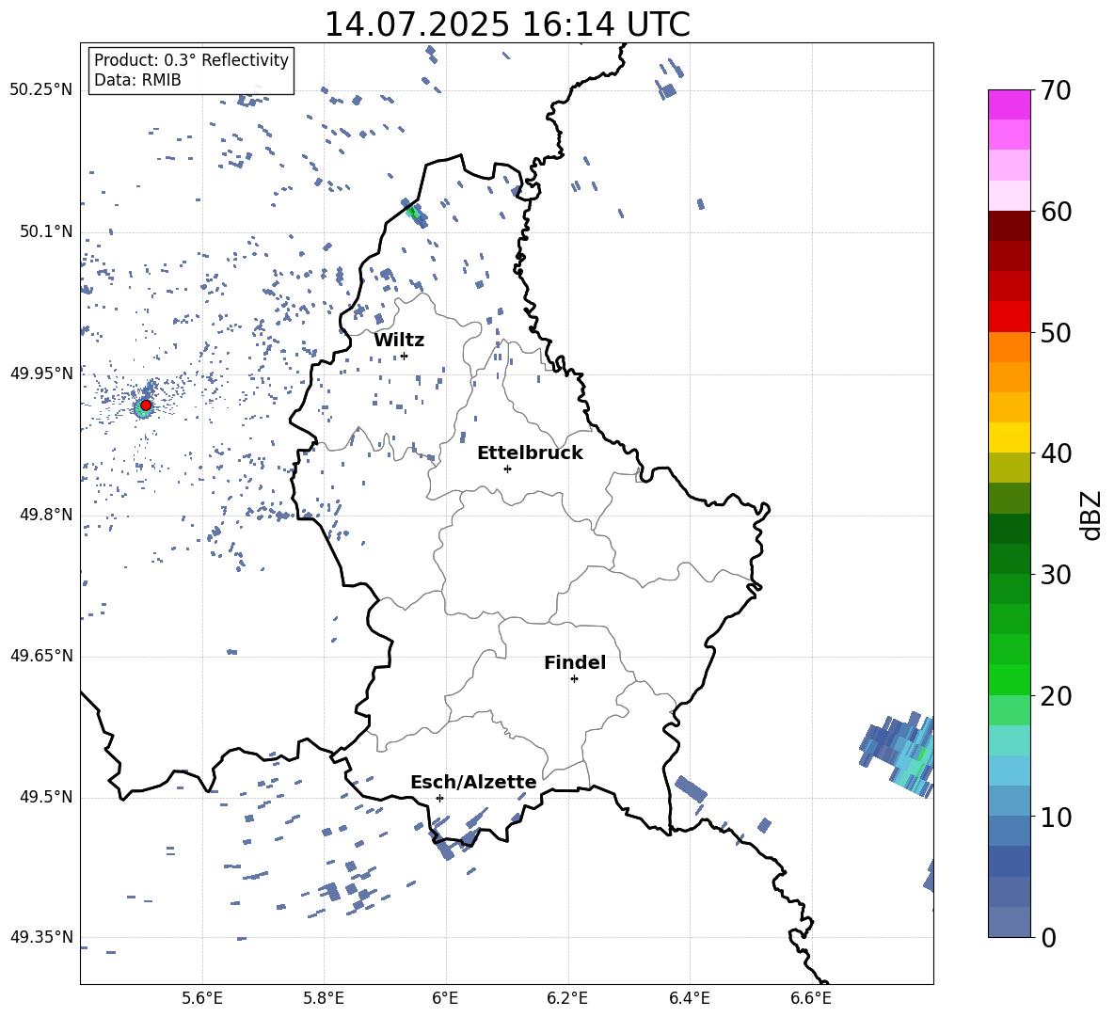Click the latitude label 49.35°N
This screenshot has width=1114, height=1017.
(41, 937)
